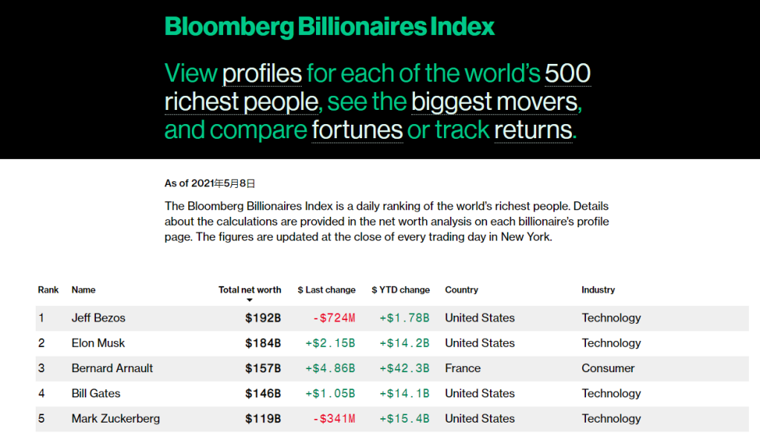Sort by the $ YTD change column
The image size is (760, 433).
click(x=402, y=290)
